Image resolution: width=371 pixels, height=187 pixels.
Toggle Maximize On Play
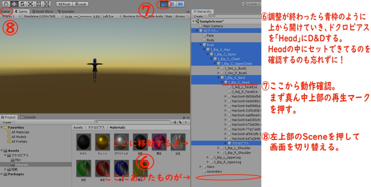coord(134,16)
